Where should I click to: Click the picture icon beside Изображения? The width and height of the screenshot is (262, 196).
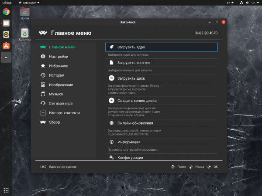(x=43, y=84)
